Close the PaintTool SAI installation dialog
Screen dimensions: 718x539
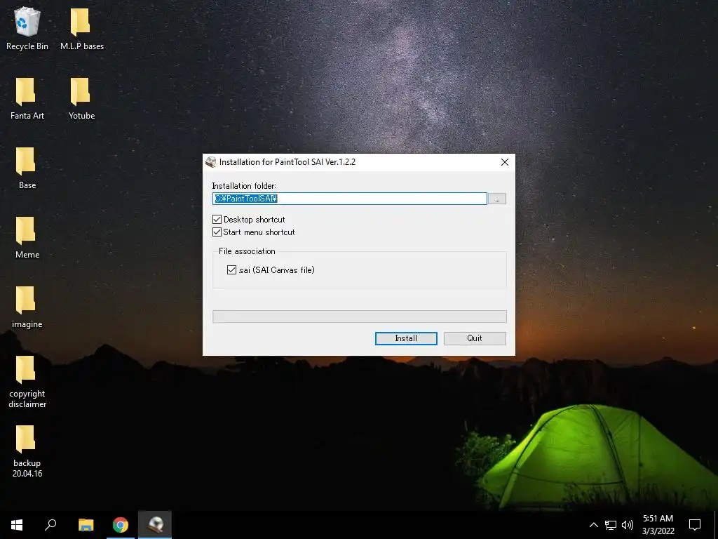point(505,162)
